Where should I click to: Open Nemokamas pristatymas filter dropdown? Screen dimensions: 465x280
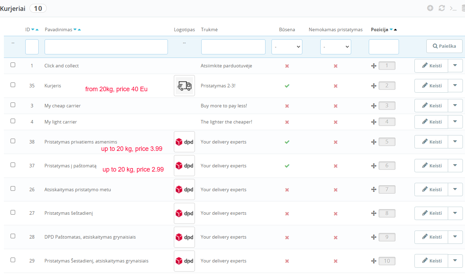coord(336,47)
